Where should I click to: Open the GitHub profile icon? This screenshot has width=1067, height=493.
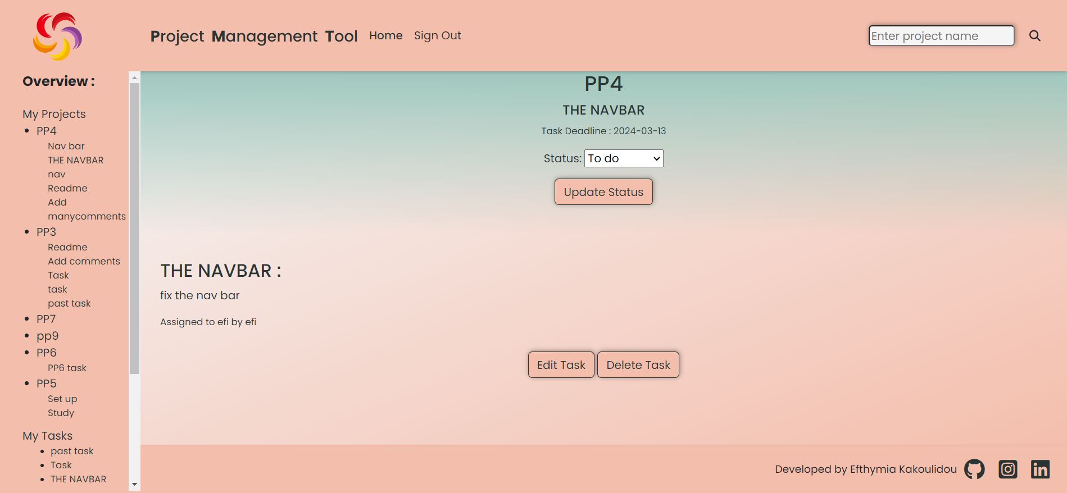pos(974,469)
